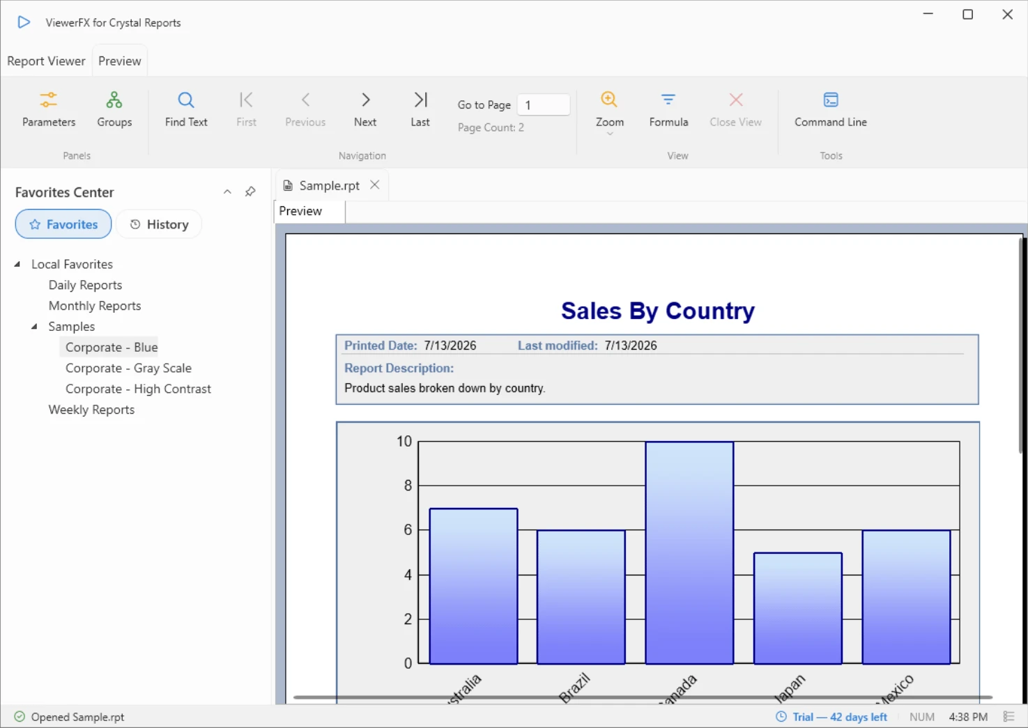This screenshot has height=728, width=1028.
Task: Click the Printed Date value 7/13/2026
Action: point(450,346)
